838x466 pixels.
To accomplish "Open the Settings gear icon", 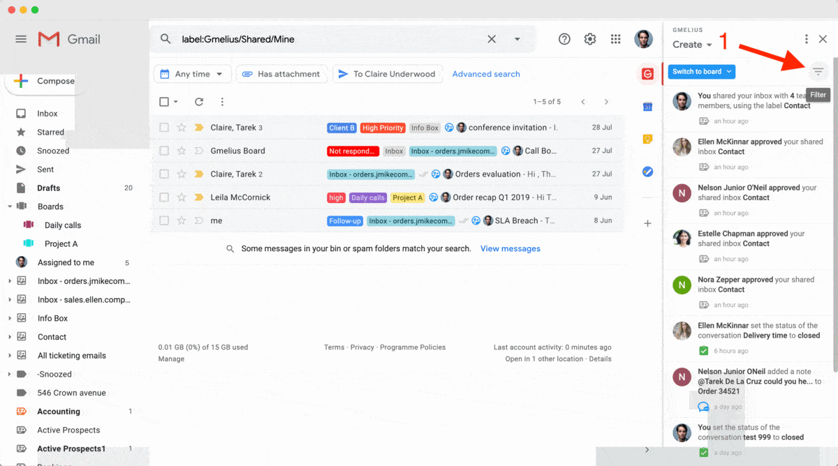I will coord(590,39).
